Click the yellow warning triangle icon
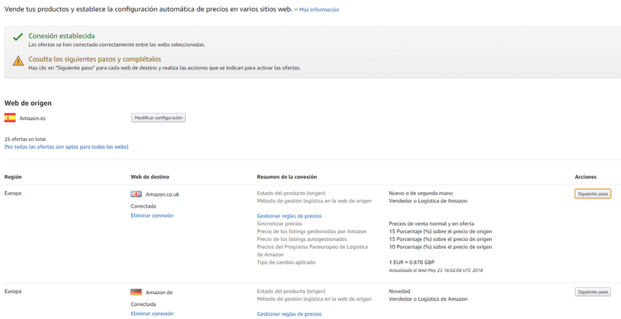621x319 pixels. coord(18,61)
